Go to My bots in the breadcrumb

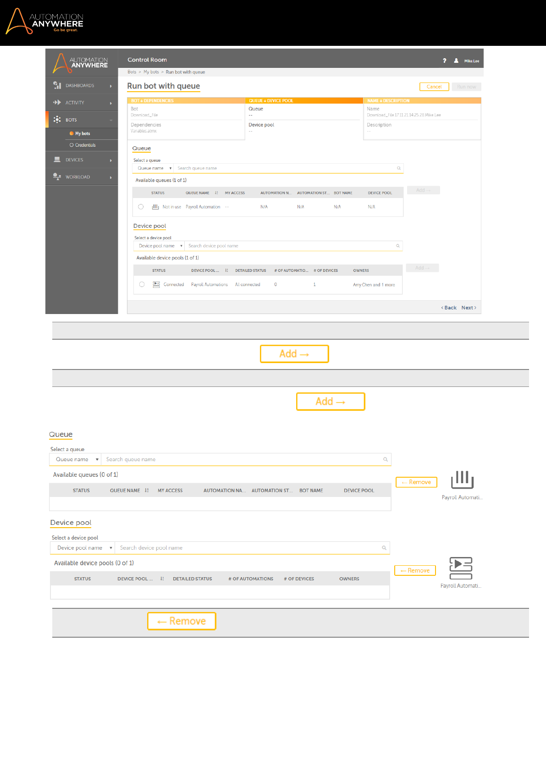(x=151, y=72)
